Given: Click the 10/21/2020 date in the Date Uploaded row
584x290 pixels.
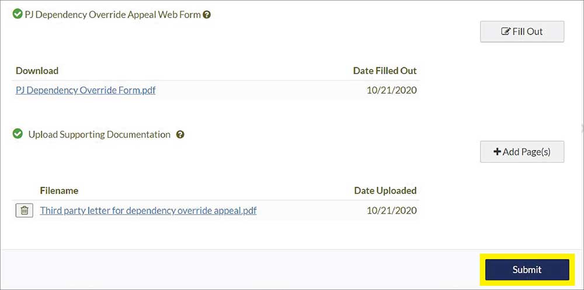Looking at the screenshot, I should pos(392,211).
